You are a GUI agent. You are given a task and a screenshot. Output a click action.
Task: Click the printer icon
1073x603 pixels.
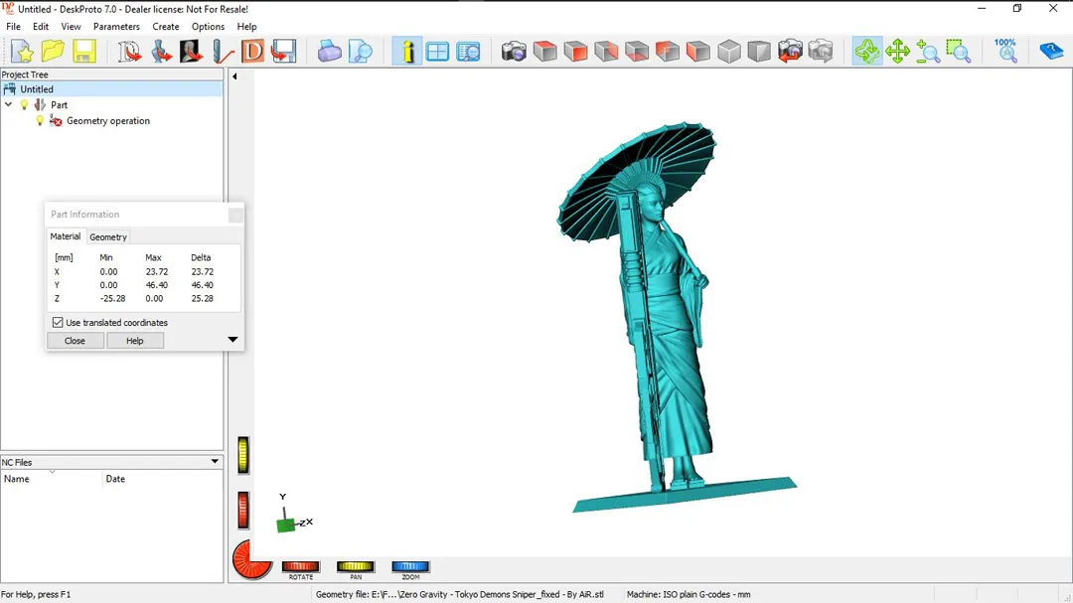point(329,52)
